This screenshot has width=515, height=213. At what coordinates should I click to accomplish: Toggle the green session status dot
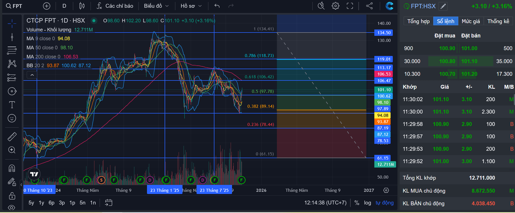tap(94, 20)
